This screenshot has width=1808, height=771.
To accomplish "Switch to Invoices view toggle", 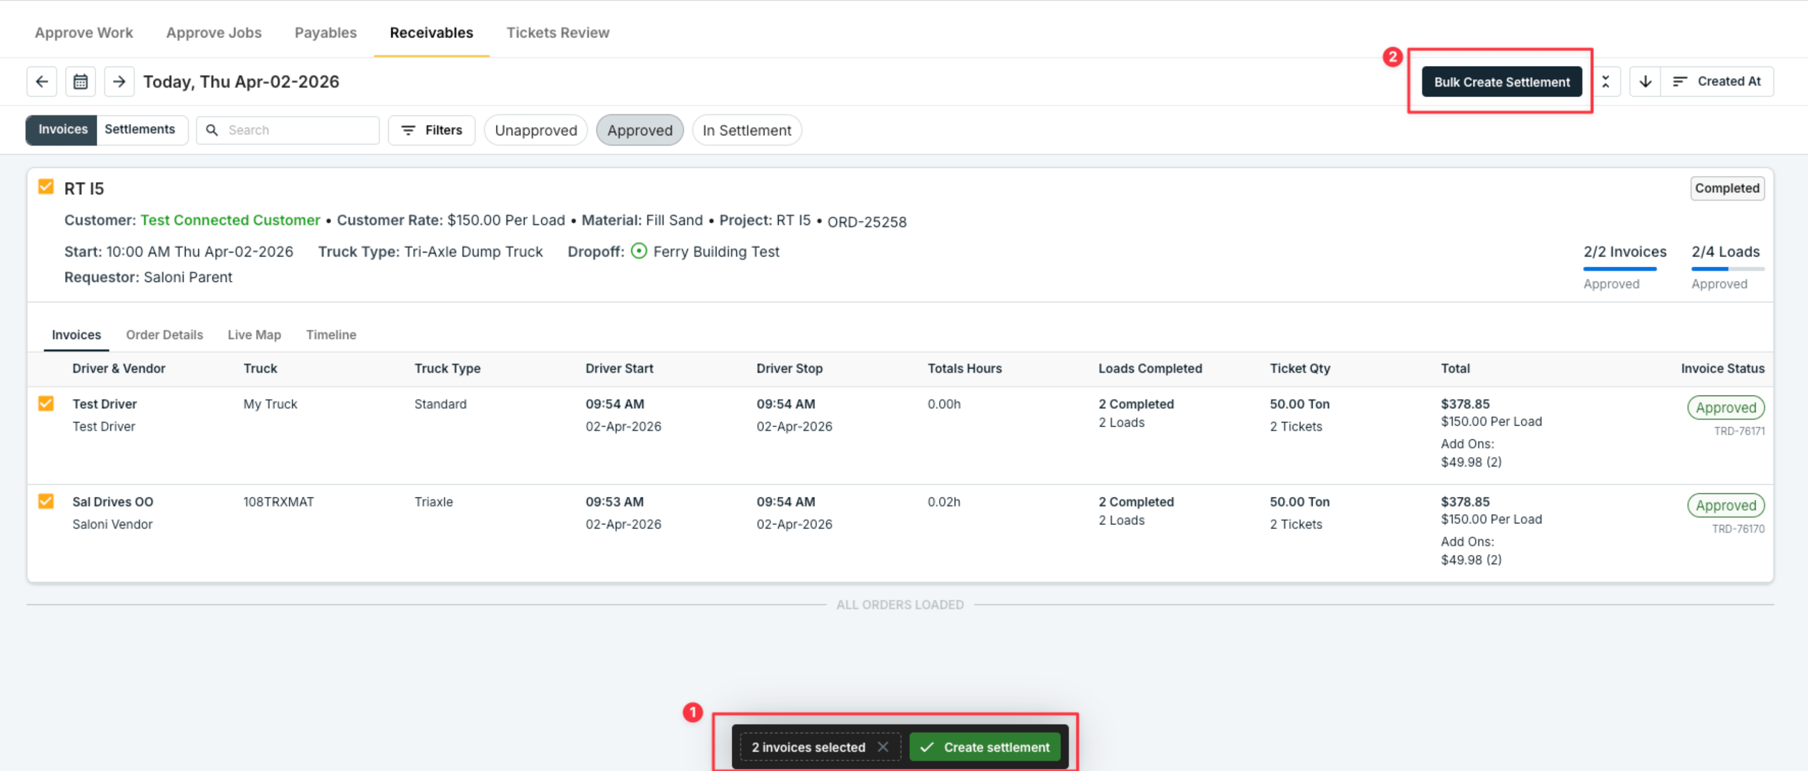I will (x=62, y=130).
